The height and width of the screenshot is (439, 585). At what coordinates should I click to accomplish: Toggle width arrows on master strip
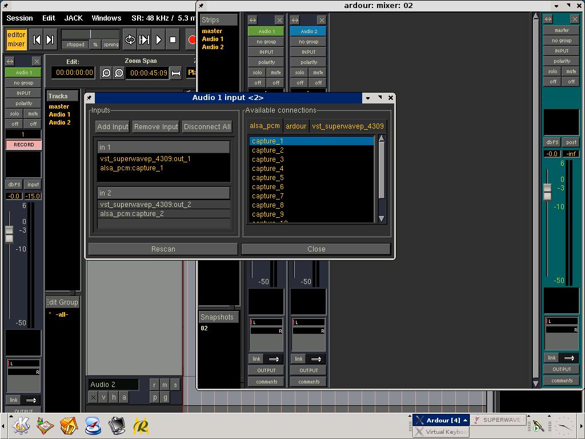[x=548, y=19]
